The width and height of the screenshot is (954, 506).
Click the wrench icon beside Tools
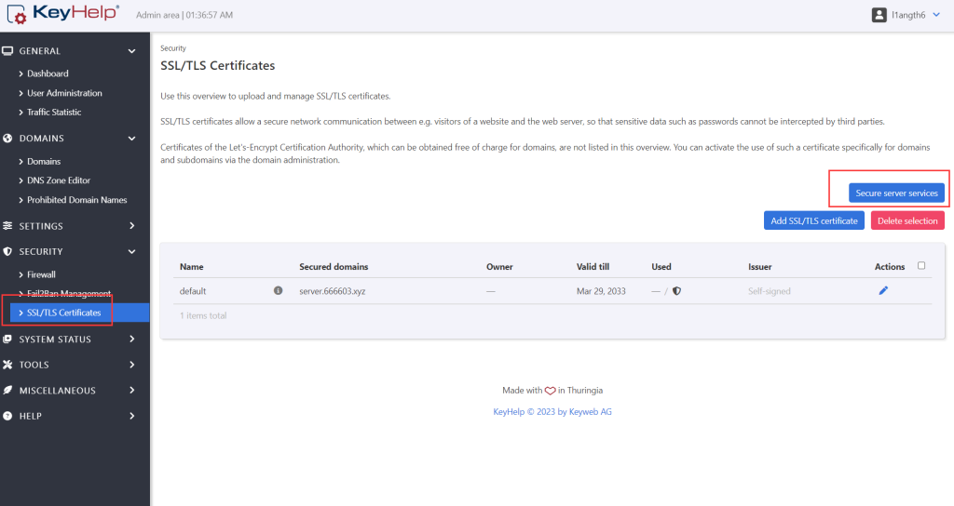pyautogui.click(x=8, y=365)
